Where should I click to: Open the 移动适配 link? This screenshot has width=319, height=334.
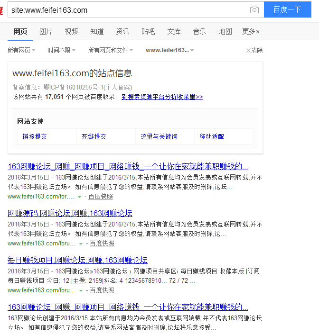(212, 136)
